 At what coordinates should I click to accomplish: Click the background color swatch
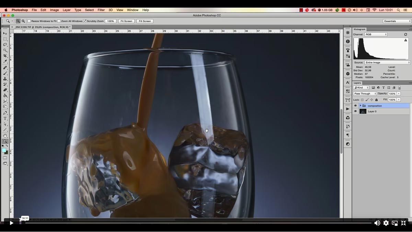coord(7,153)
